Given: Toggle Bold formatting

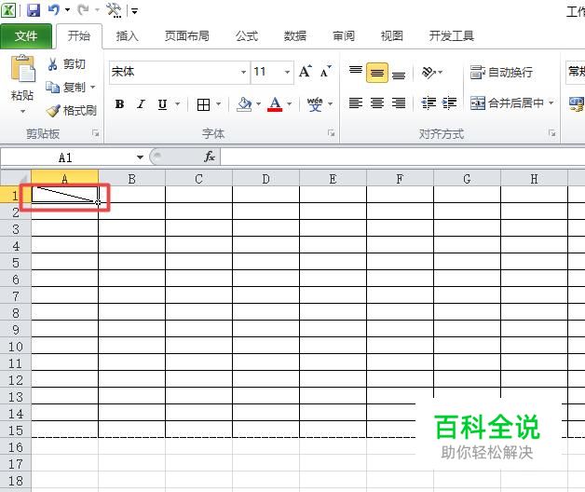Looking at the screenshot, I should point(119,104).
